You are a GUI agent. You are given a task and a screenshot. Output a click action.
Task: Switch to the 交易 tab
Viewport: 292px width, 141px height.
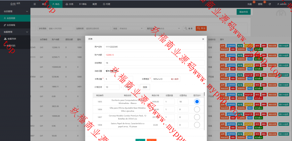coord(69,4)
